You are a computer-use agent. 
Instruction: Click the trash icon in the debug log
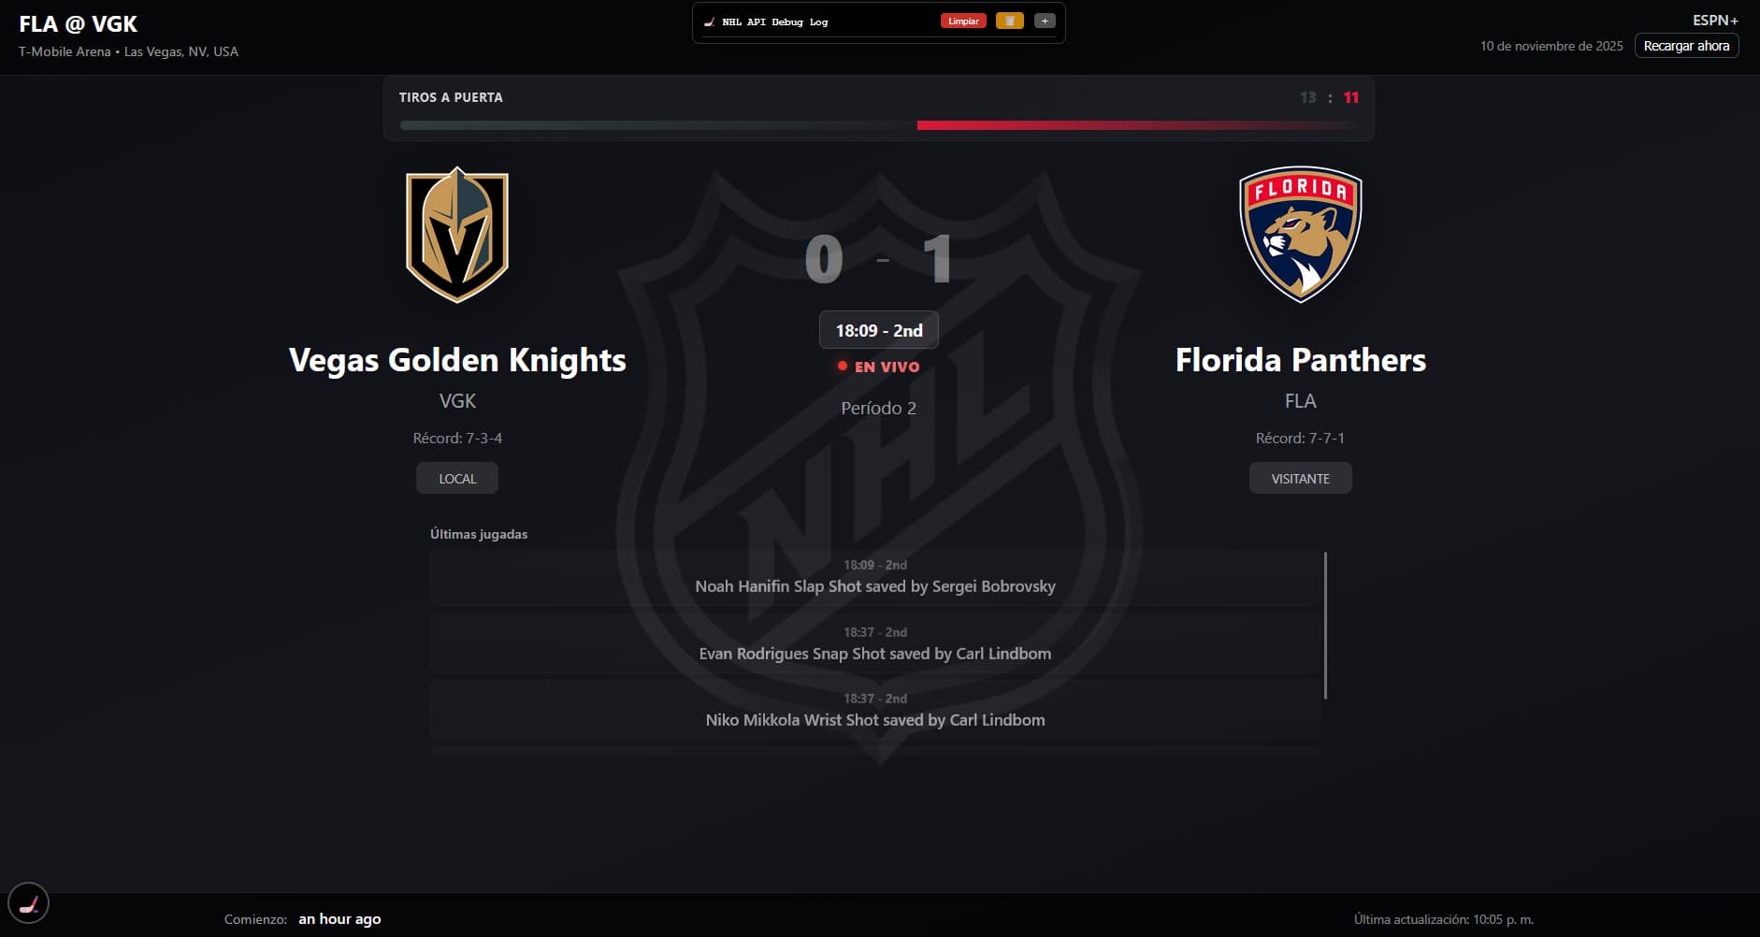[x=1009, y=22]
